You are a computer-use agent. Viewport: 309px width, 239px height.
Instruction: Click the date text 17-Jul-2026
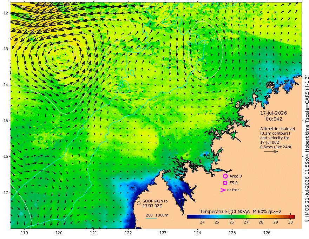tap(274, 113)
